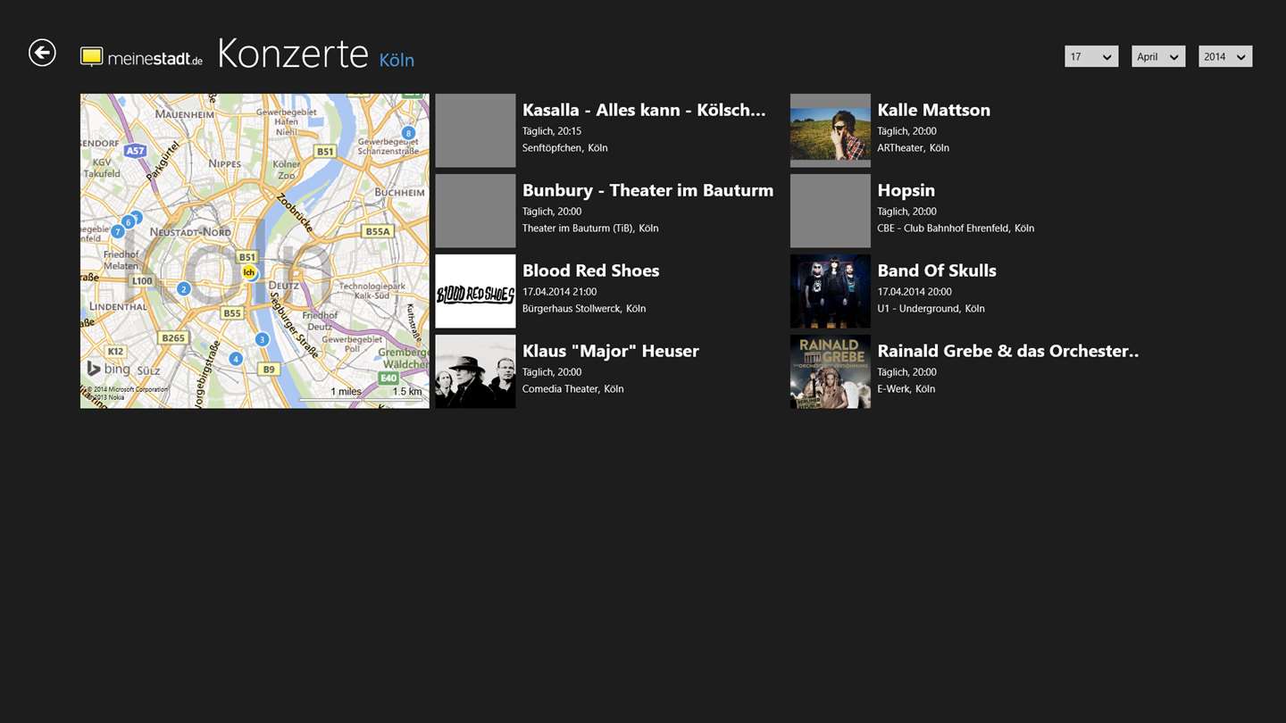1286x723 pixels.
Task: Click the Köln city label in header
Action: tap(397, 60)
